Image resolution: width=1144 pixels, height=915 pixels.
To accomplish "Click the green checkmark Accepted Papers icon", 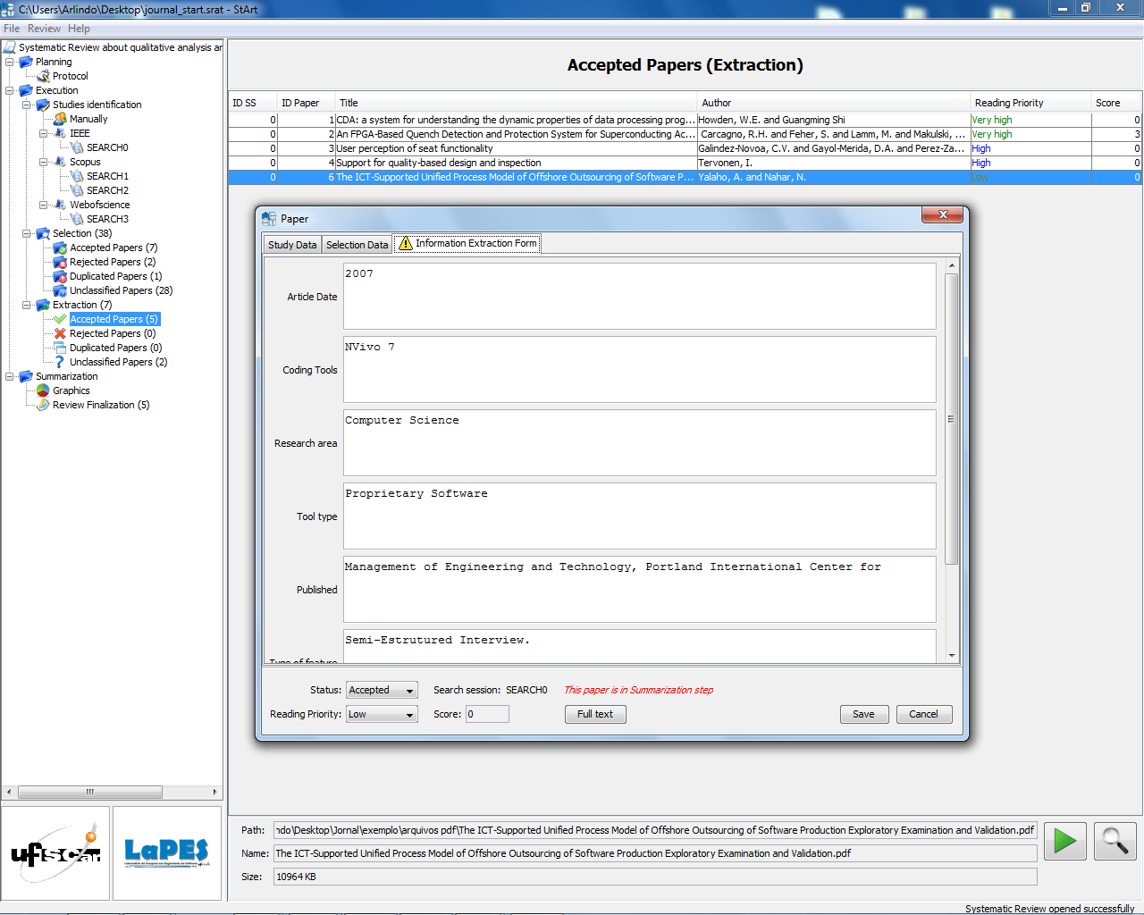I will click(60, 319).
